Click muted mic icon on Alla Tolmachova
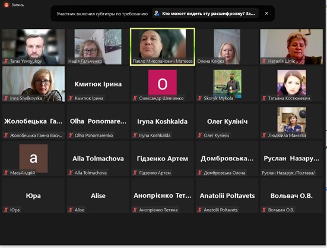The height and width of the screenshot is (248, 327). coord(71,173)
